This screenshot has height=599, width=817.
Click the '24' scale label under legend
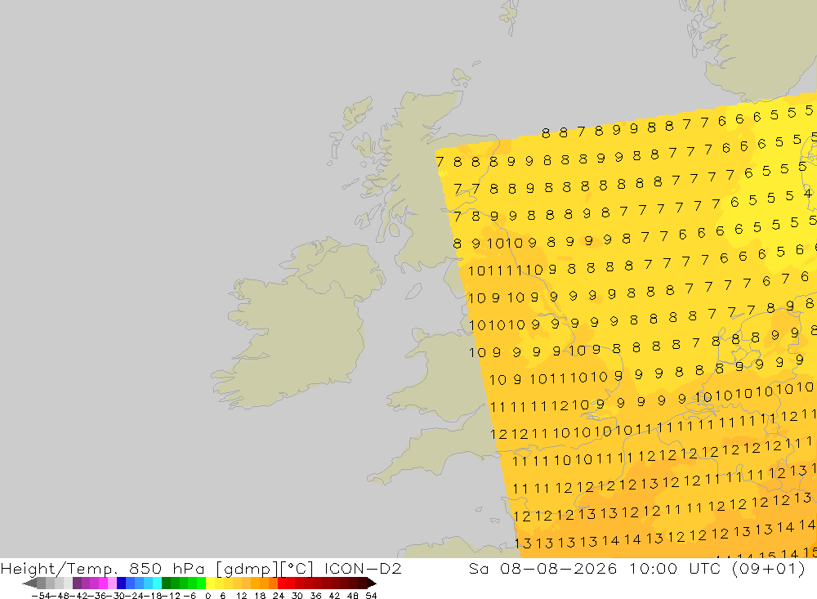coord(279,596)
